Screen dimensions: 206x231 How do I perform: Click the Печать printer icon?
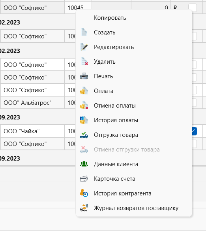click(x=84, y=76)
